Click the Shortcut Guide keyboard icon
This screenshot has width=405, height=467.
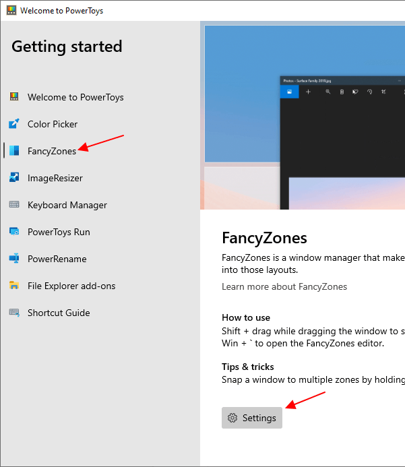[14, 313]
